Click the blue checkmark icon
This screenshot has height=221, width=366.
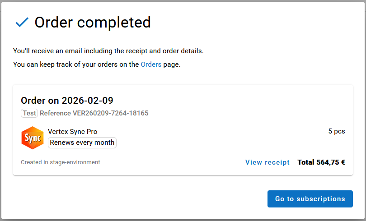point(22,22)
